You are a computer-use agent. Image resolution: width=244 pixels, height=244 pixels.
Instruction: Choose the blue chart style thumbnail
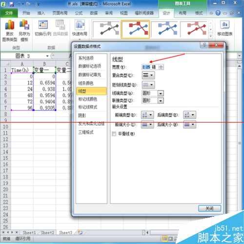coord(165,29)
